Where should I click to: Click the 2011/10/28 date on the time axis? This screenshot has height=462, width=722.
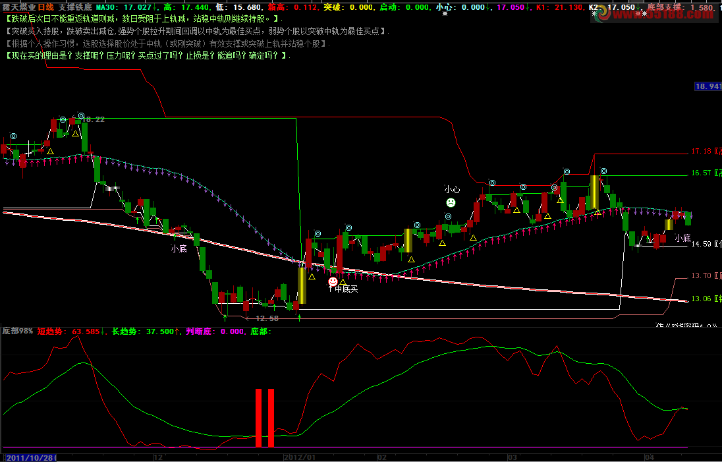coord(30,457)
